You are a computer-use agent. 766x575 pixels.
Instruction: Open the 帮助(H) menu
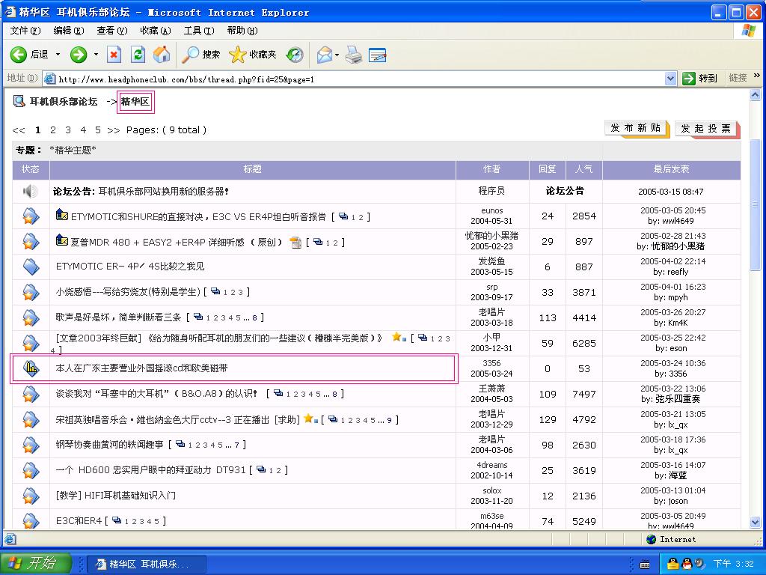(242, 31)
